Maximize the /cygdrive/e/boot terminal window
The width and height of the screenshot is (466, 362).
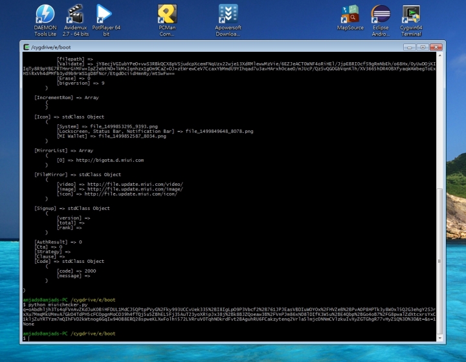pos(423,47)
